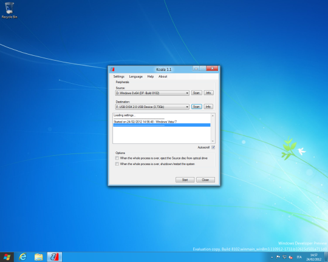
Task: Open Action Center flag tray icon
Action: [x=278, y=257]
